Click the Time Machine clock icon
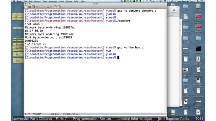This screenshot has width=216, height=121. [151, 1]
